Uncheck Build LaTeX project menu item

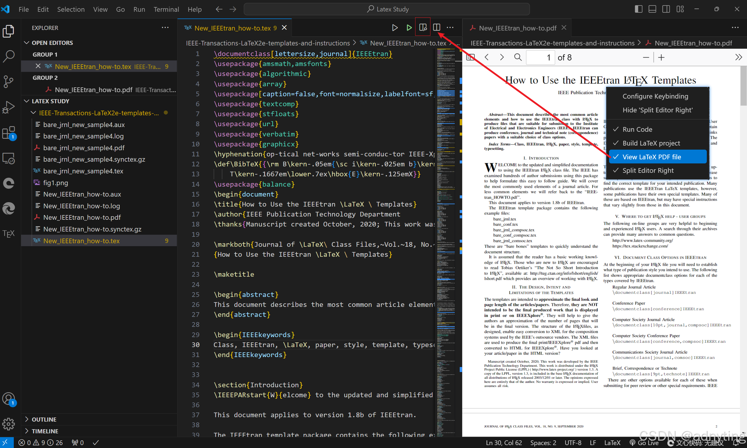point(658,143)
